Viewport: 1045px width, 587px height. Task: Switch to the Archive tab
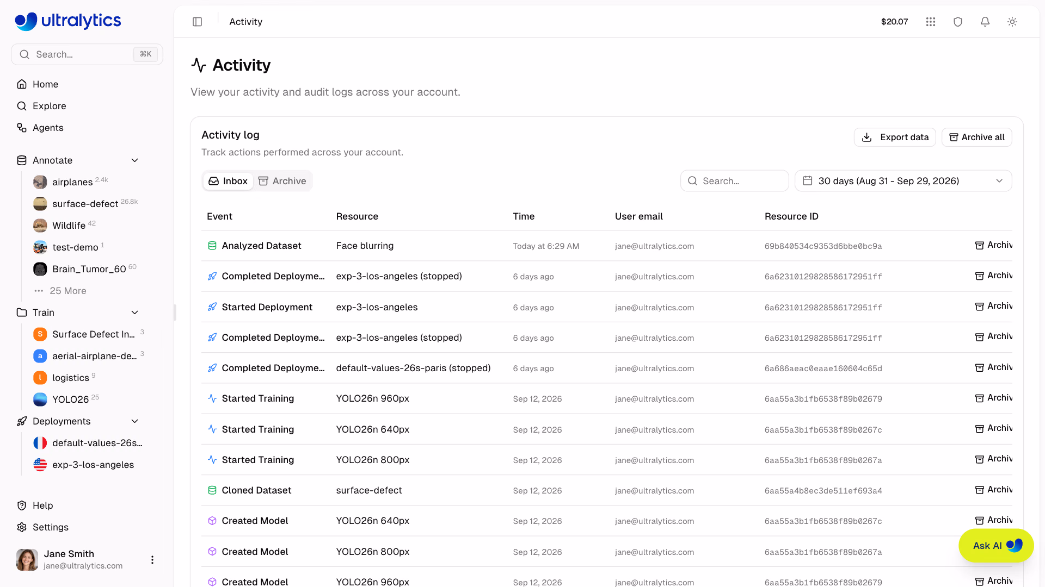282,181
